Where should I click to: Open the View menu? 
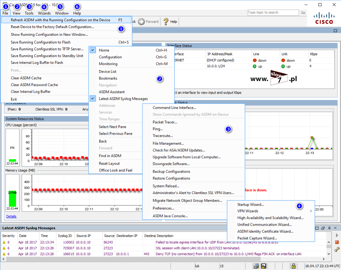tap(17, 13)
